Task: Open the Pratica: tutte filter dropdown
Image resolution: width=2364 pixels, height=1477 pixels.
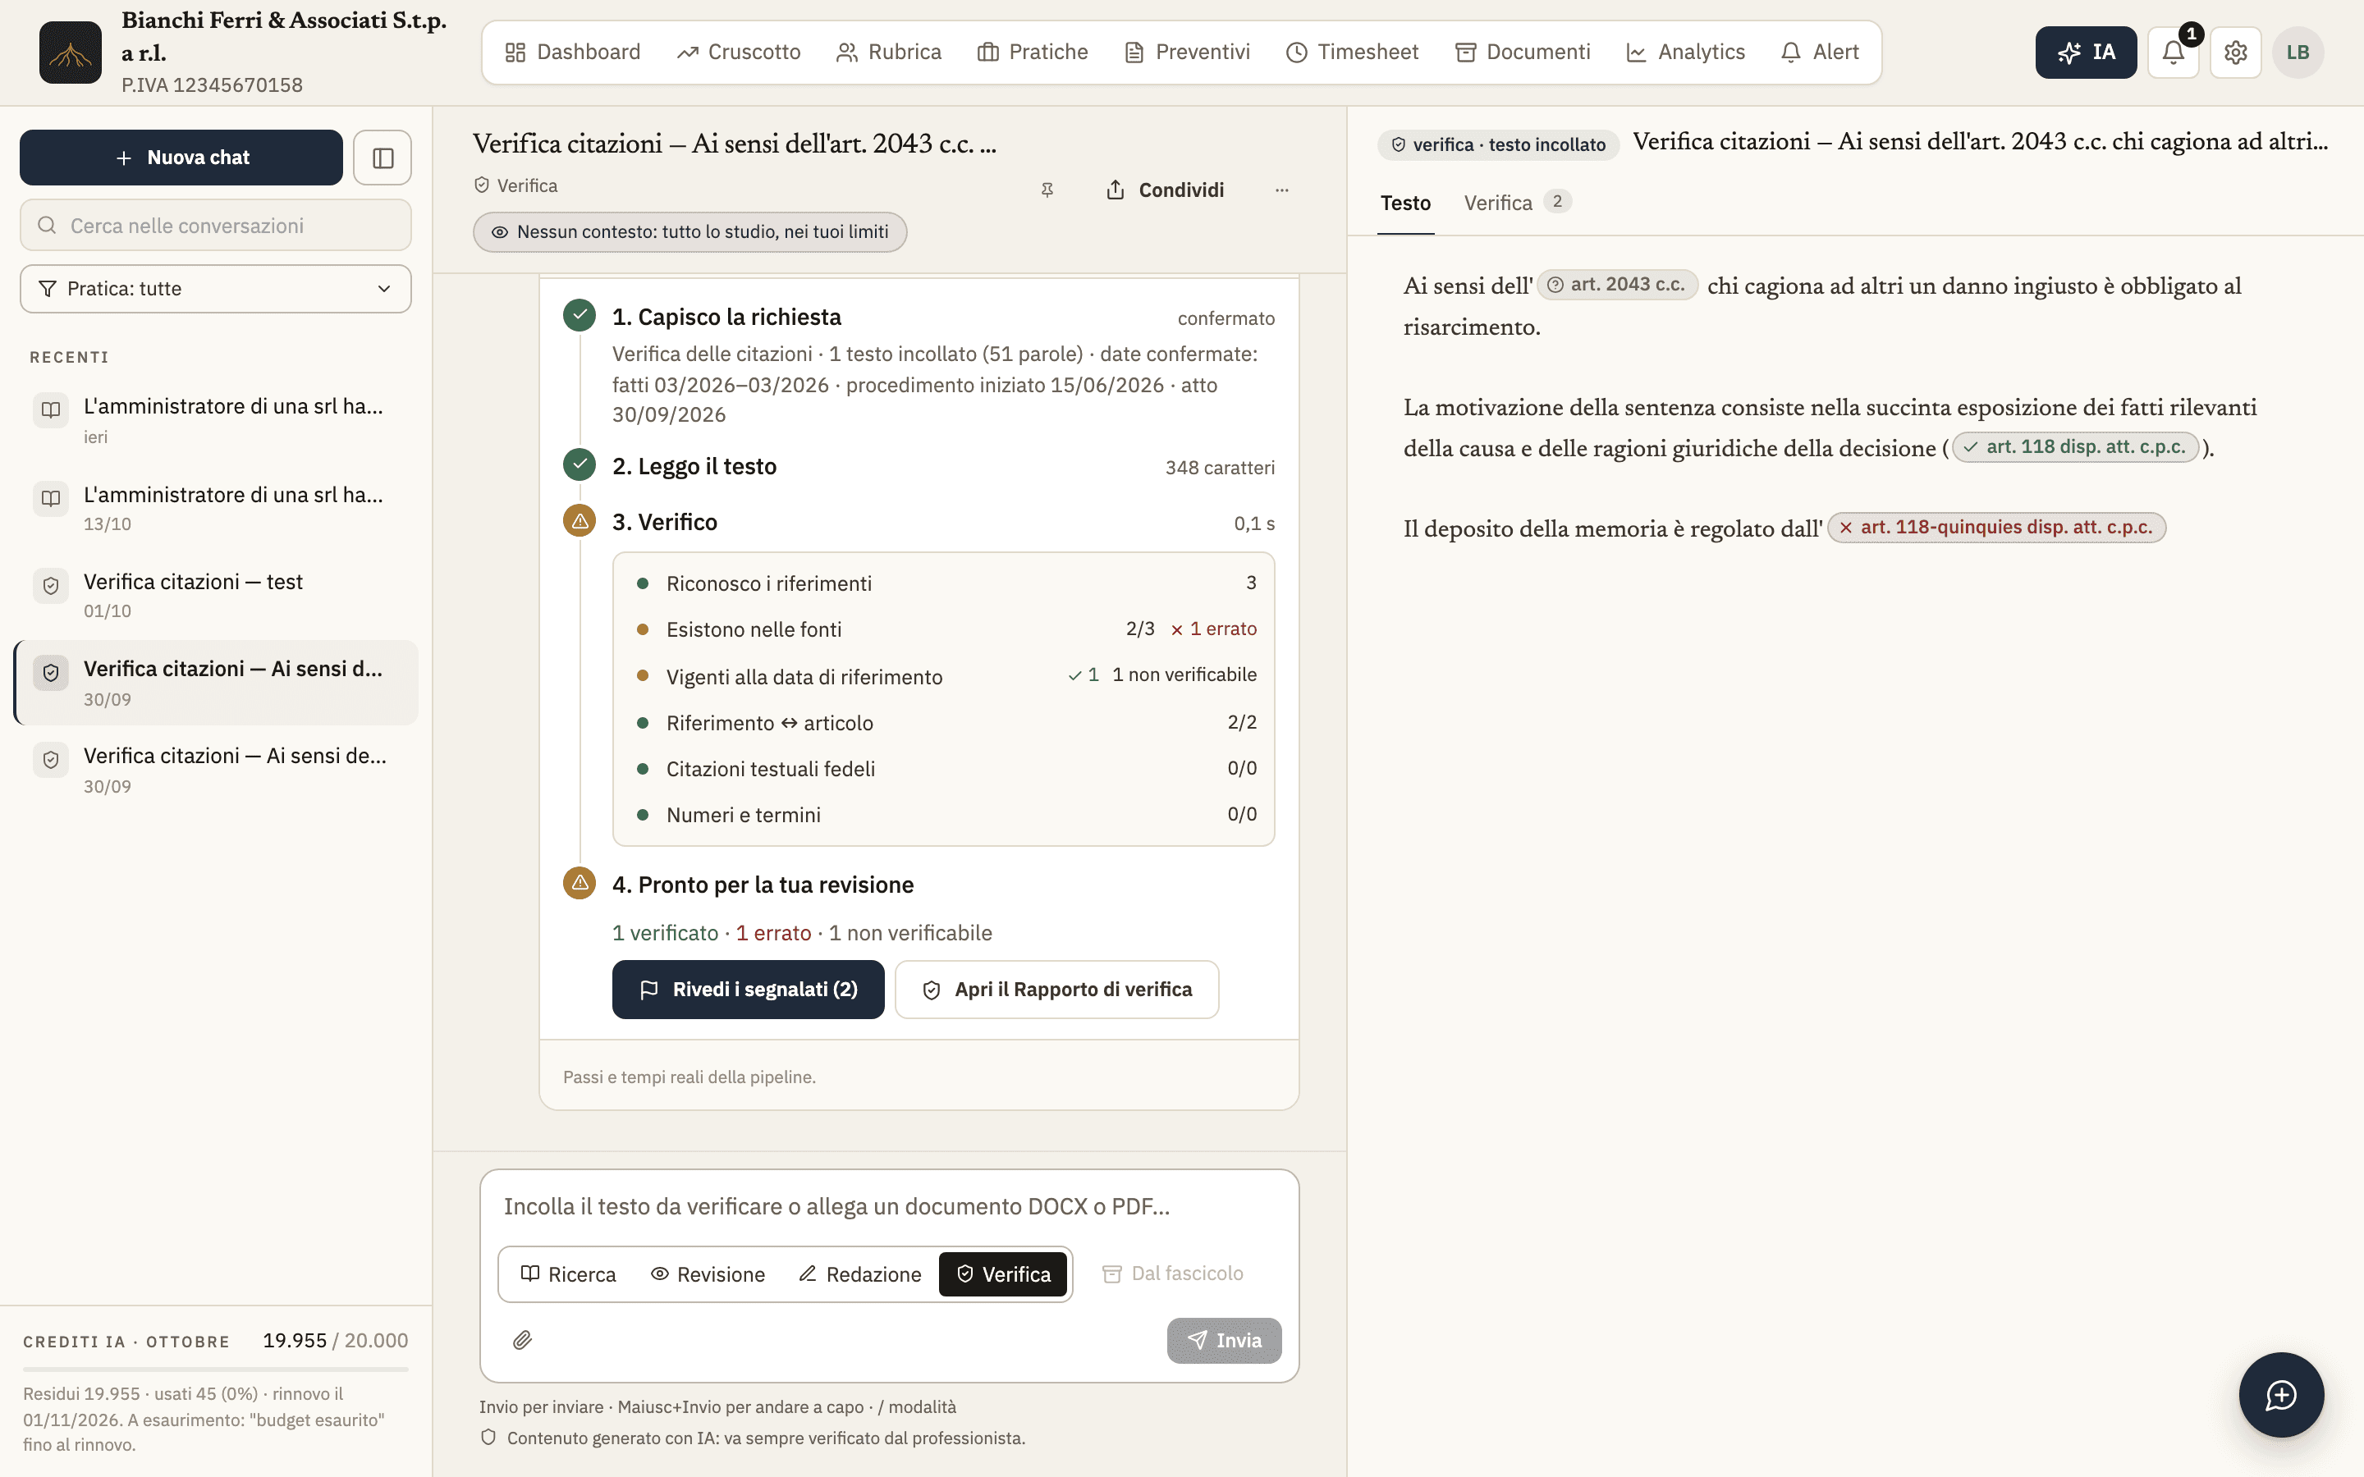Action: 215,289
